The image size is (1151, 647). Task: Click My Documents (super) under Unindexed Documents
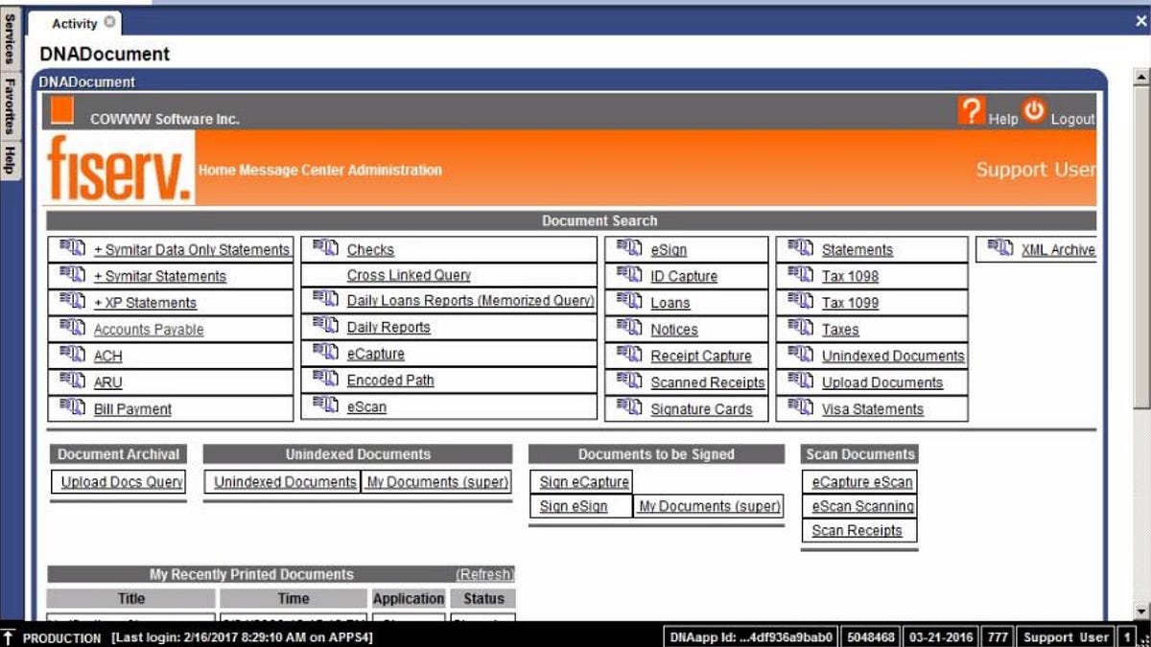tap(437, 482)
